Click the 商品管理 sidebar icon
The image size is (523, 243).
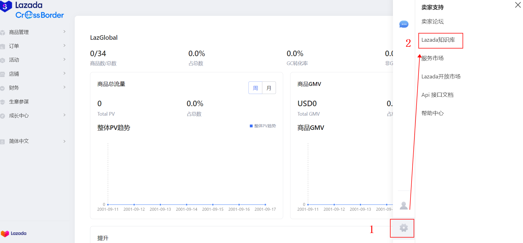[3, 33]
